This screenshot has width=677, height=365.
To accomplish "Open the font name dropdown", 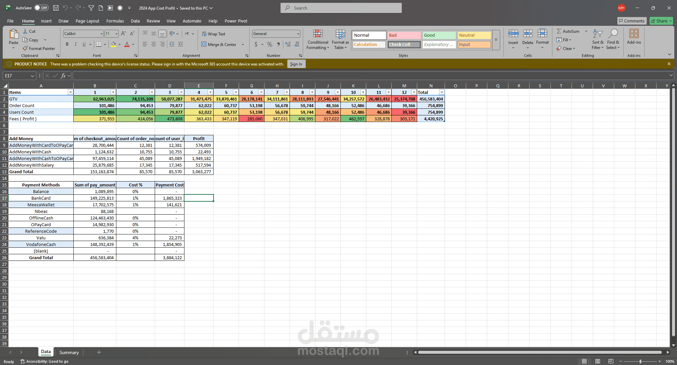I will point(101,34).
